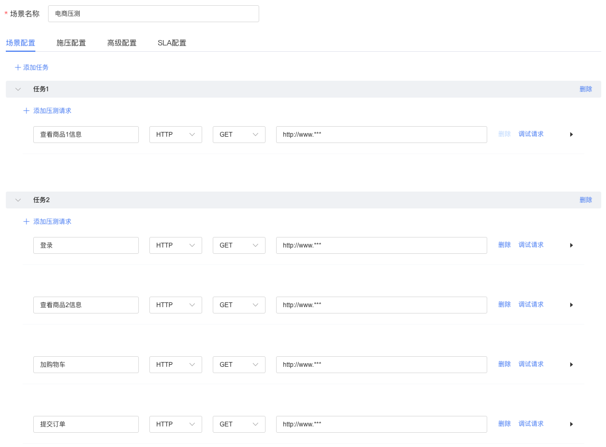This screenshot has height=447, width=606.
Task: Click the plus icon beside 添加任务
Action: 18,68
